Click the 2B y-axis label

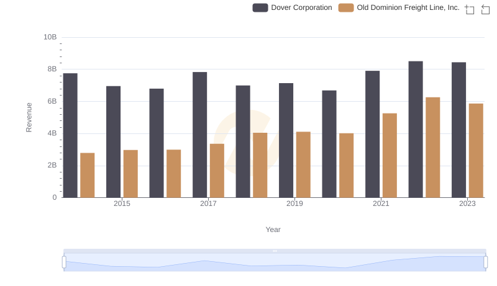tap(52, 165)
